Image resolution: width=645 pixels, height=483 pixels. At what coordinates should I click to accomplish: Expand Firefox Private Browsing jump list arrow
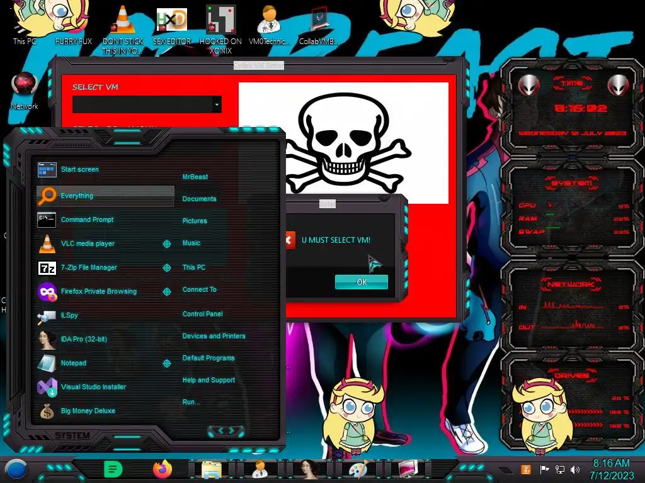(x=166, y=292)
